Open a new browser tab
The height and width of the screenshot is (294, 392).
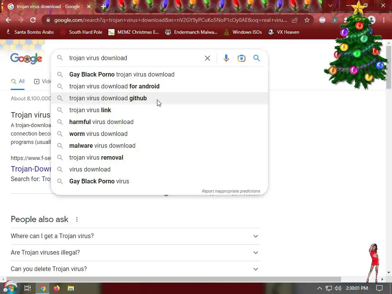103,7
